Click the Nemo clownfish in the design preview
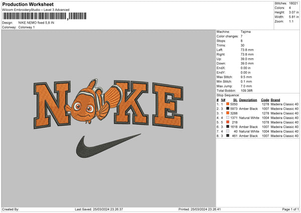The image size is (301, 213). [93, 101]
